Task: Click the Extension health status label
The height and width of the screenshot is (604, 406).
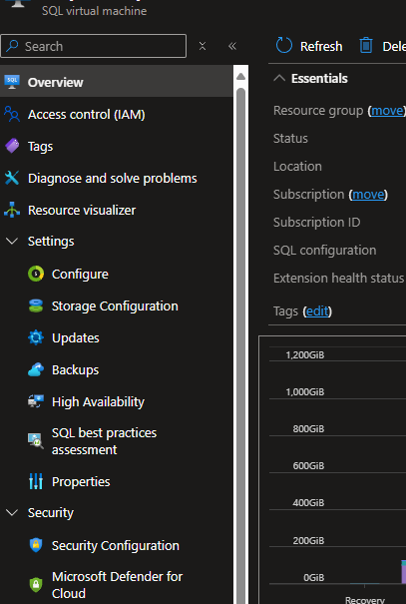Action: pyautogui.click(x=338, y=279)
